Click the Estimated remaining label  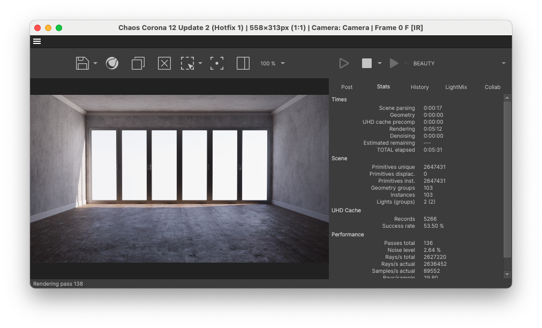tap(389, 143)
